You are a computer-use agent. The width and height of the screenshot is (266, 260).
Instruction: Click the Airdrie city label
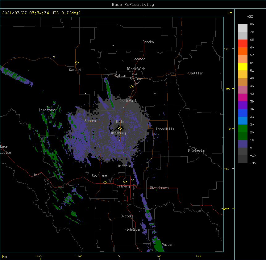[125, 166]
